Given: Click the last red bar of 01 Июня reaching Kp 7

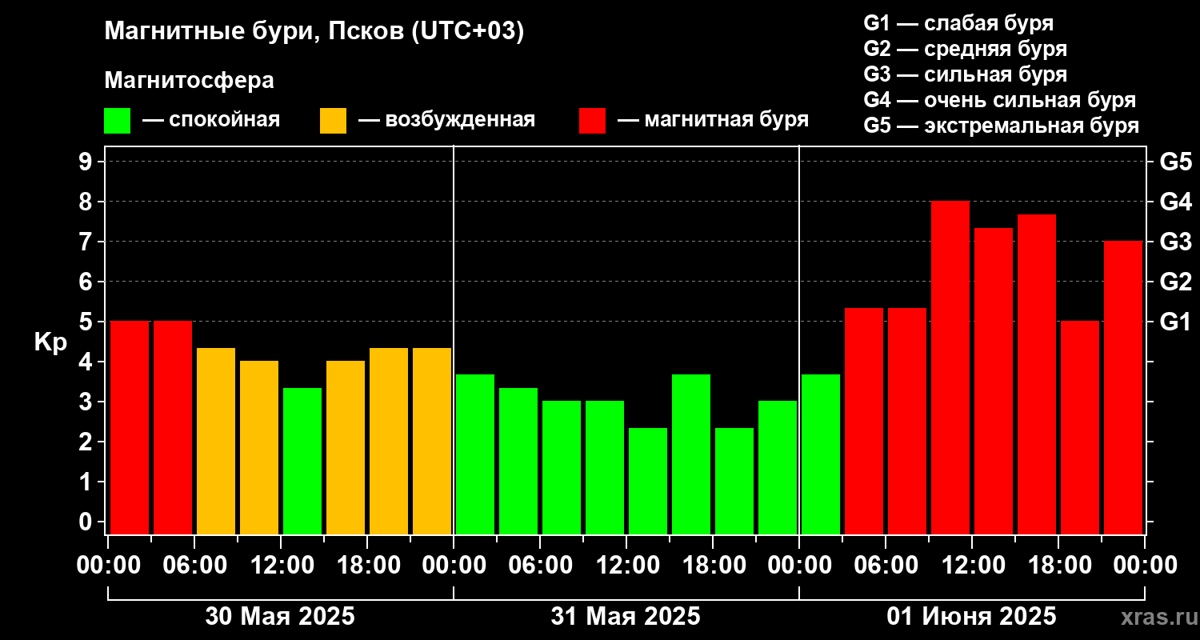Looking at the screenshot, I should coord(1123,388).
